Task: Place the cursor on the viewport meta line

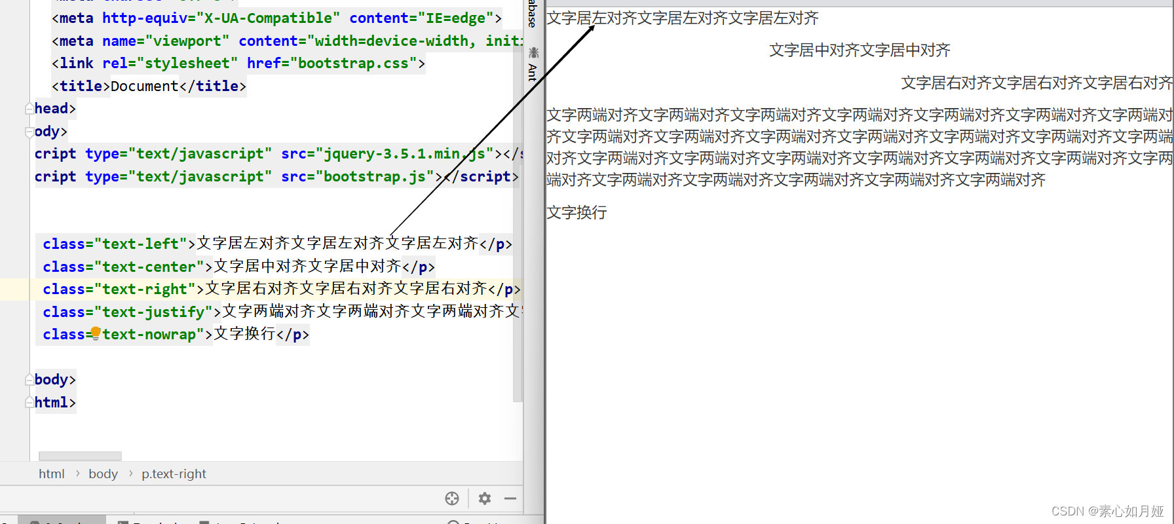Action: (x=287, y=41)
